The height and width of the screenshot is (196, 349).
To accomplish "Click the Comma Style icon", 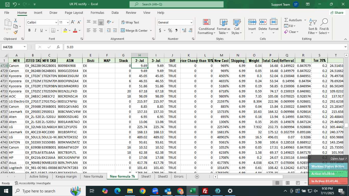I will point(176,30).
